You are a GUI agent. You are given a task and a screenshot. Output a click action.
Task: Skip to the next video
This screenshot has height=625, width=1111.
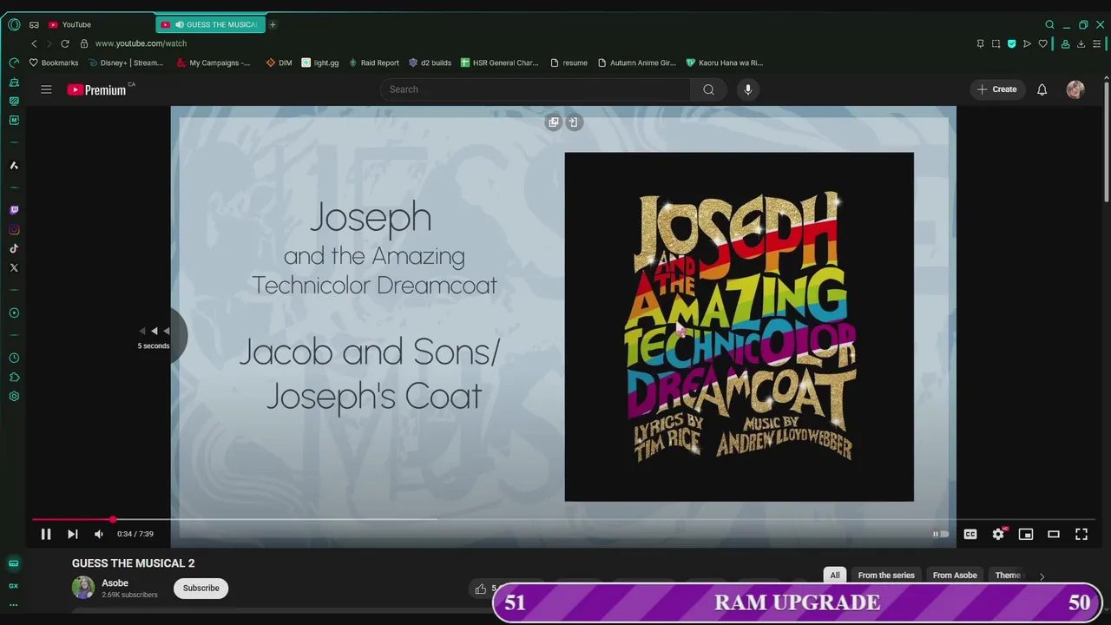pos(73,534)
